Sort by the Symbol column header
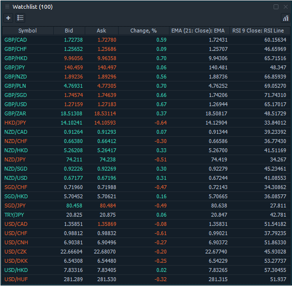292x286 pixels. (x=28, y=31)
